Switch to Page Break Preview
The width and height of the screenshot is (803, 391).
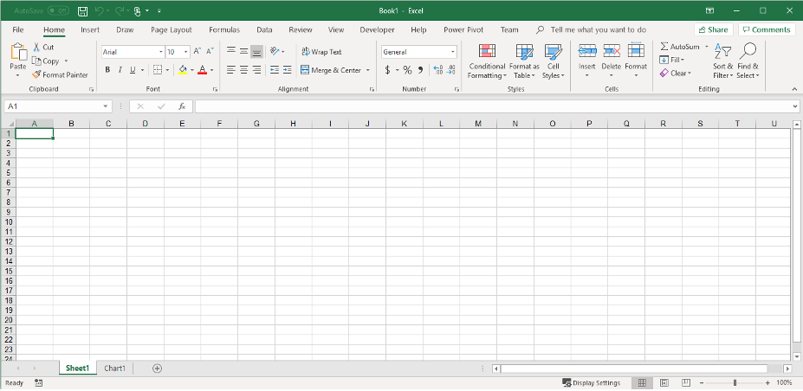point(686,383)
